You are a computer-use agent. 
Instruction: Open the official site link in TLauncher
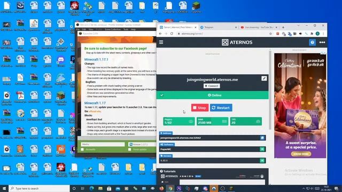[95, 111]
